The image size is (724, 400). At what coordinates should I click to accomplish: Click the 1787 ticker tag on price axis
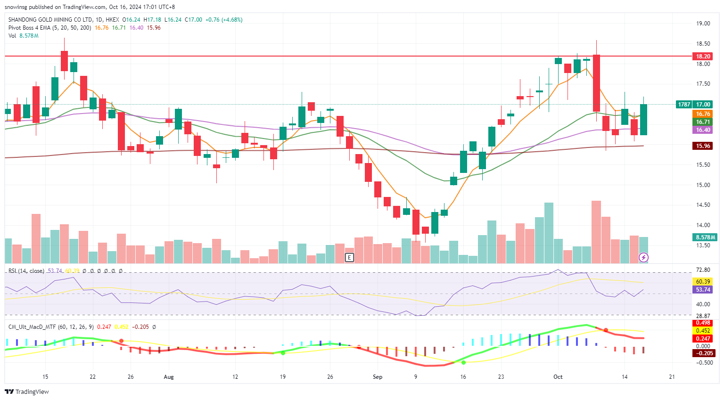684,104
